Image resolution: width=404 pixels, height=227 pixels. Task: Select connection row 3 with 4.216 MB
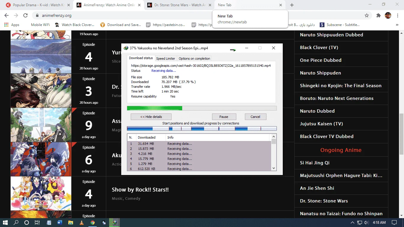(199, 154)
